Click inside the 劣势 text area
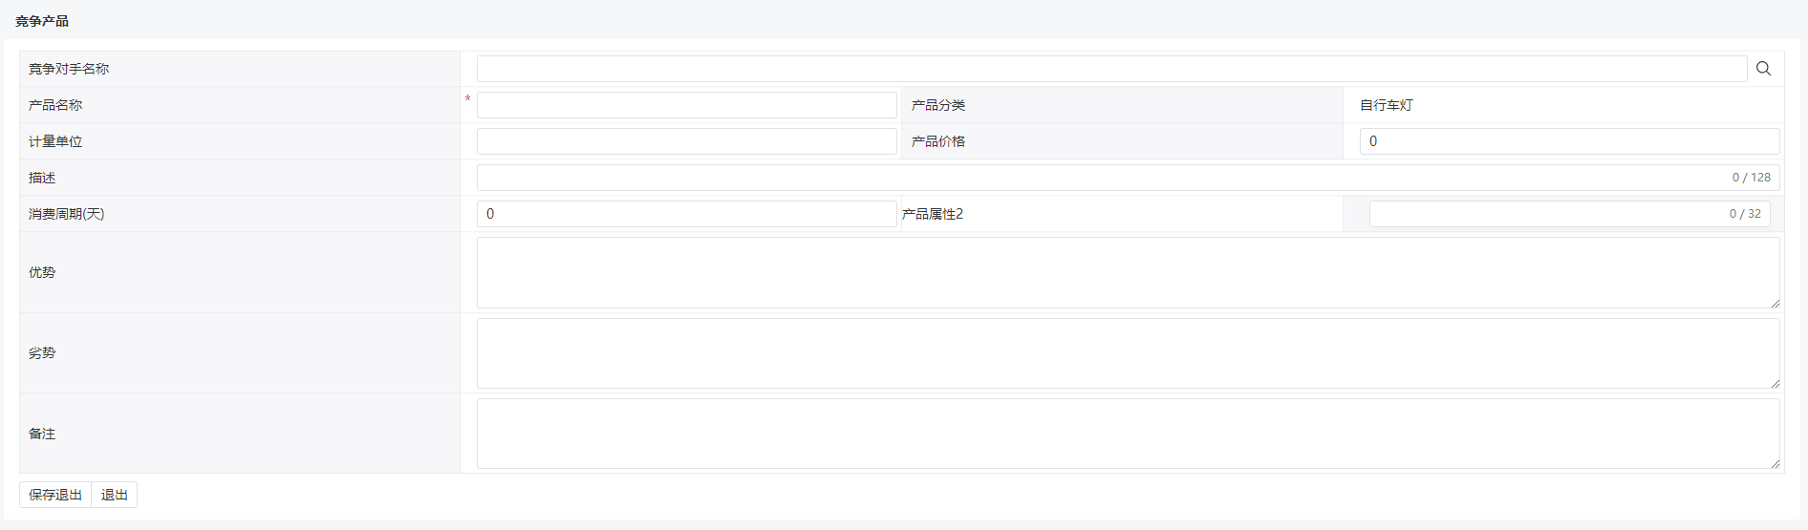The height and width of the screenshot is (530, 1808). pyautogui.click(x=1128, y=353)
